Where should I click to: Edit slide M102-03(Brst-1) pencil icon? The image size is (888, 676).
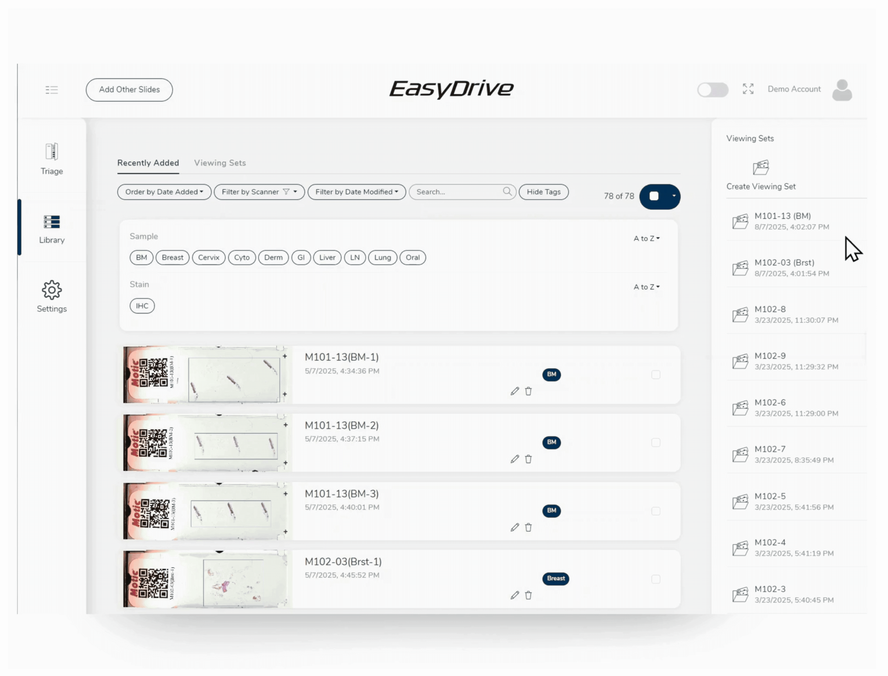tap(515, 596)
